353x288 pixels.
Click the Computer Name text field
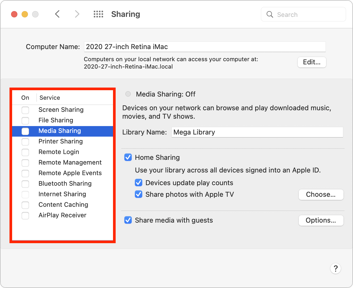205,47
